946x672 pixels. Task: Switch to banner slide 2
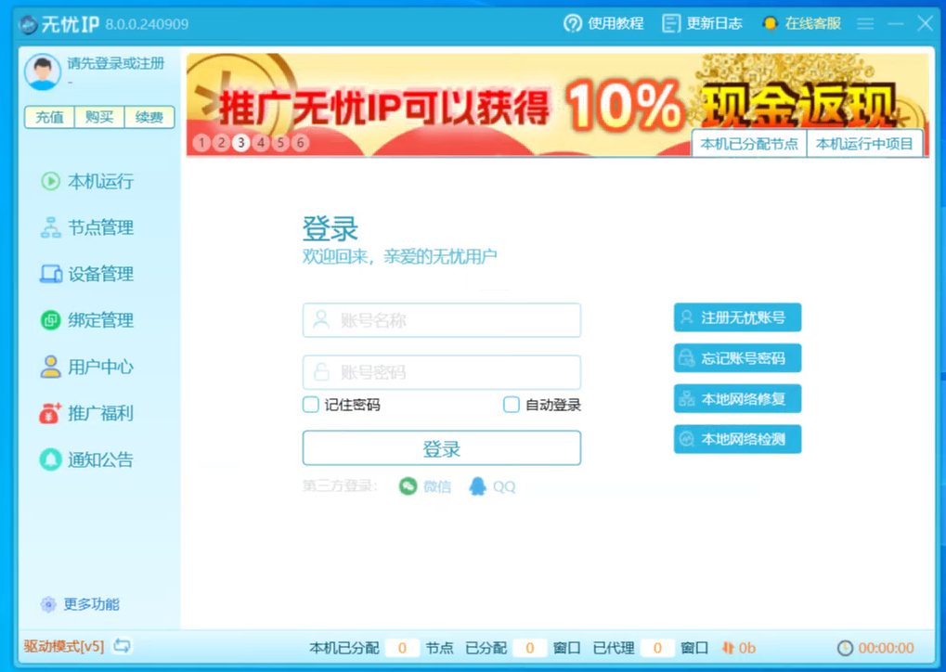coord(222,142)
